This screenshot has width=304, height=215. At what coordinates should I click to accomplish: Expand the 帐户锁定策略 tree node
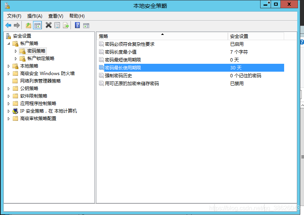pos(16,59)
